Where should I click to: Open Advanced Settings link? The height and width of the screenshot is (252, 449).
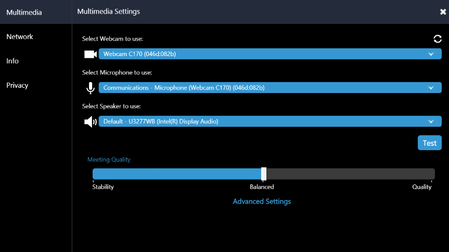262,202
